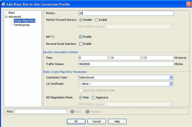Enable Reverse Route Injection checkbox

[81, 43]
